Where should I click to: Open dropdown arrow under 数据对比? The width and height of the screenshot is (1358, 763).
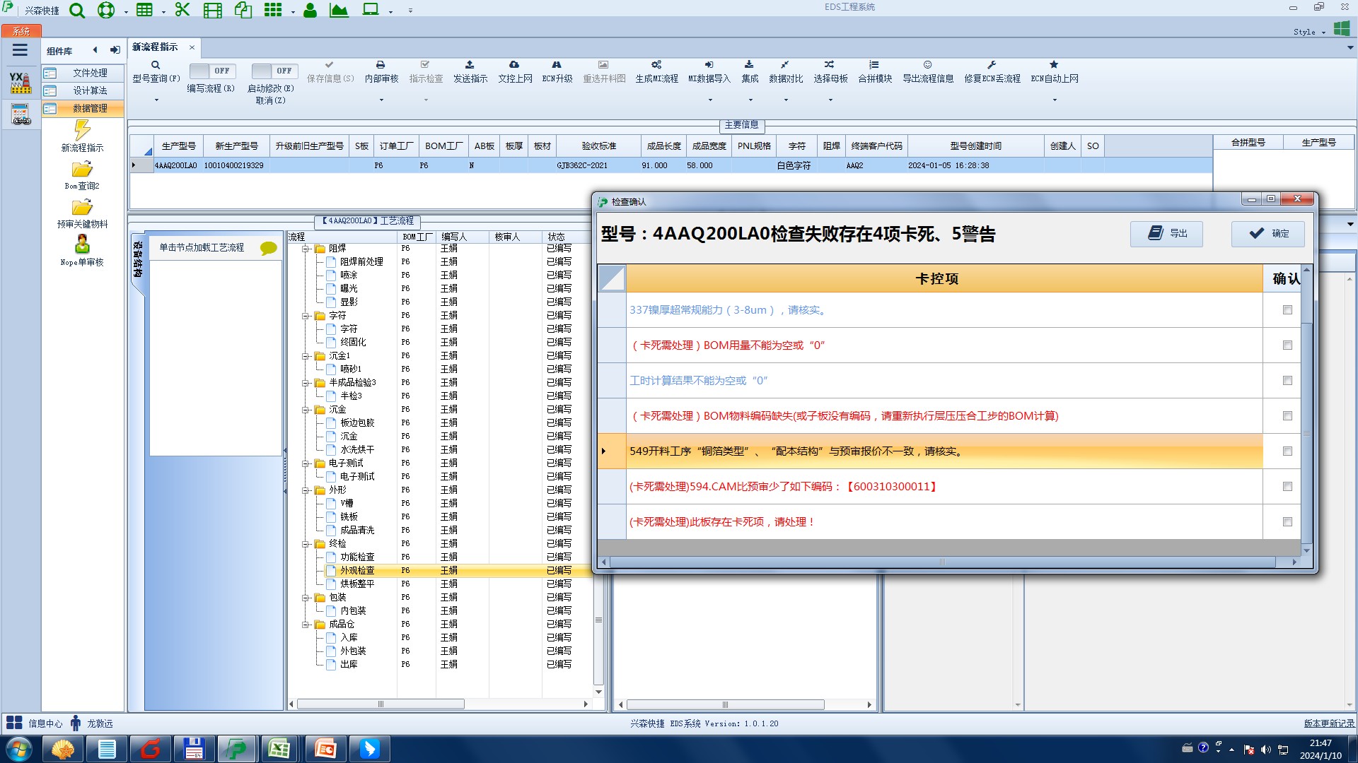click(x=786, y=100)
